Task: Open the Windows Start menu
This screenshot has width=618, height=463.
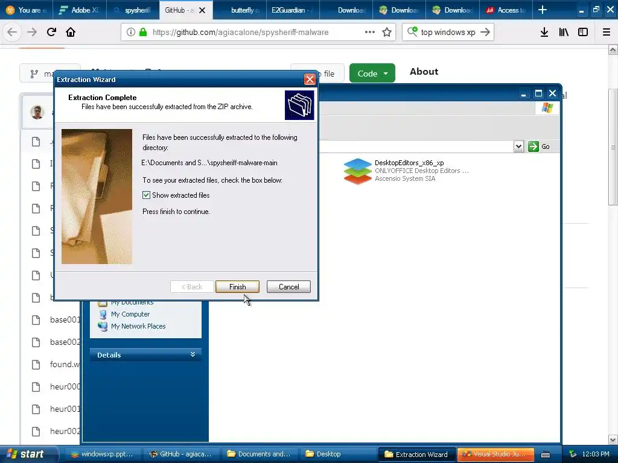Action: (28, 454)
